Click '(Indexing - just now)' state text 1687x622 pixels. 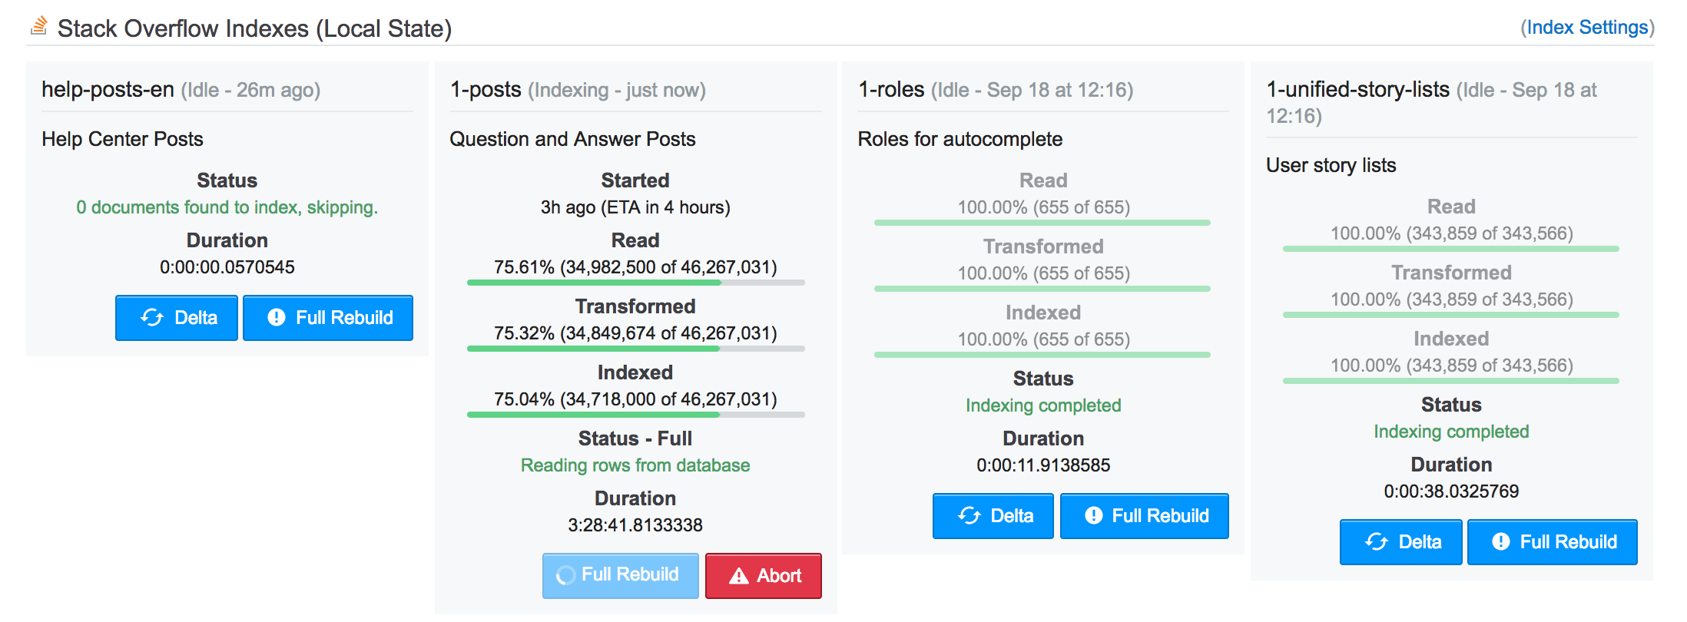(617, 91)
